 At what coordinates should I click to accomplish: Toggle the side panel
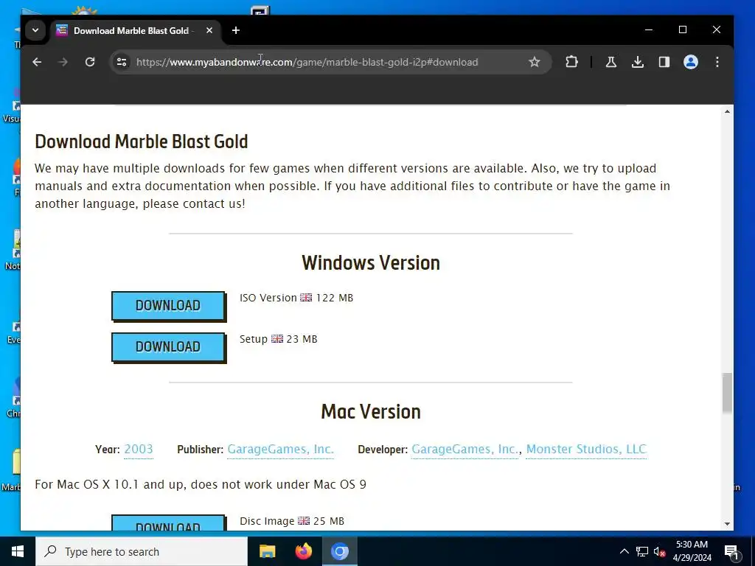coord(664,62)
